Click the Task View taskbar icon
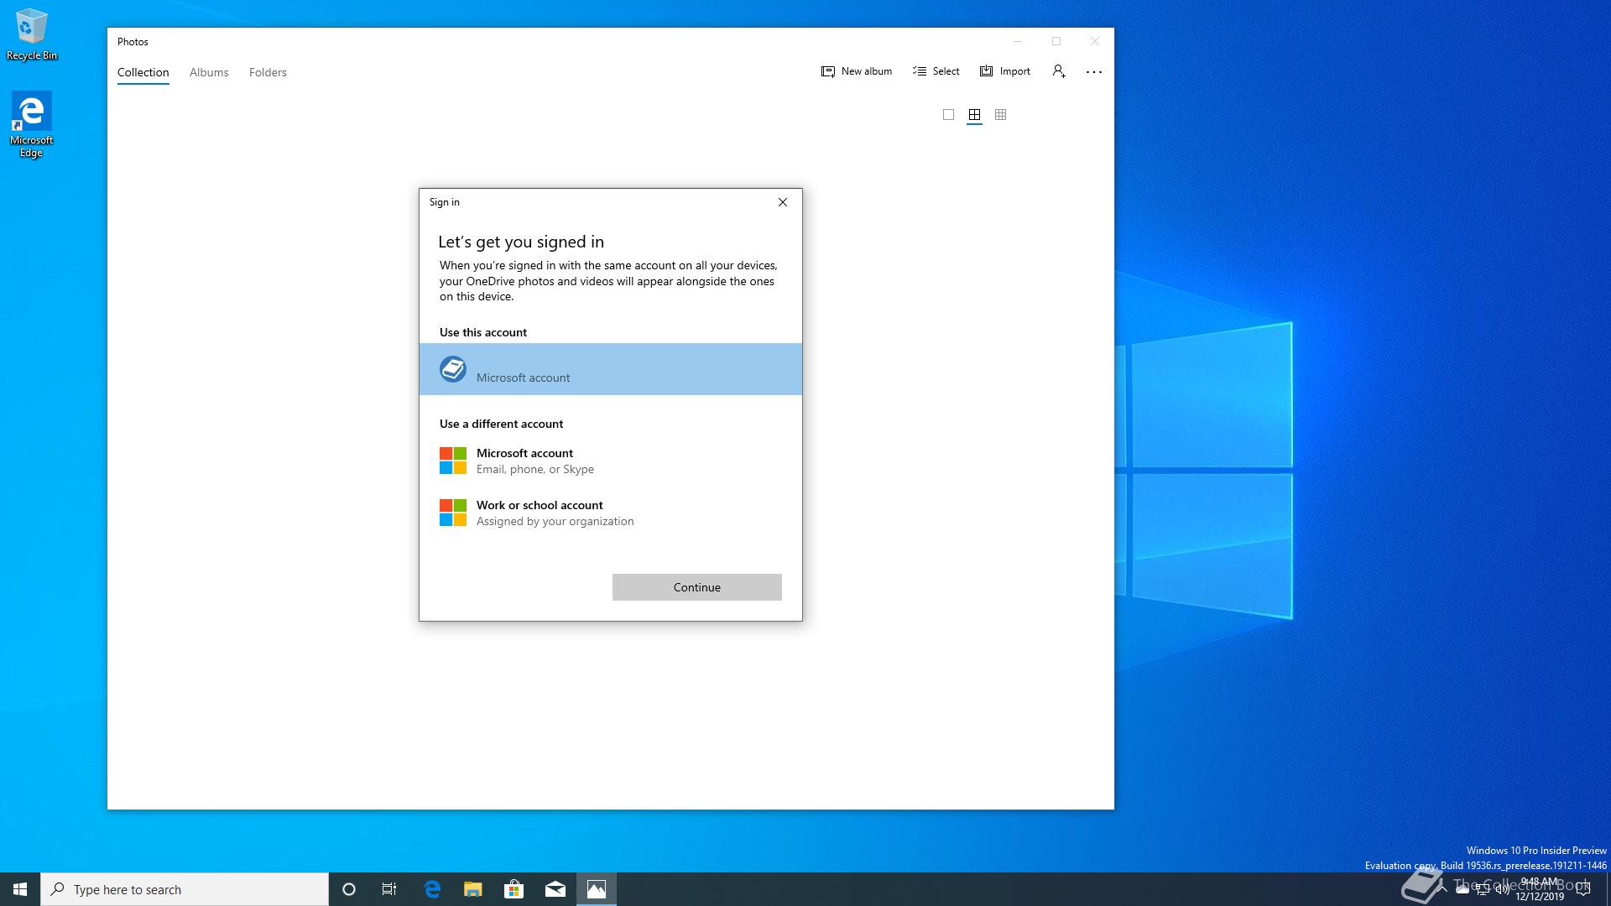The height and width of the screenshot is (906, 1611). tap(389, 889)
